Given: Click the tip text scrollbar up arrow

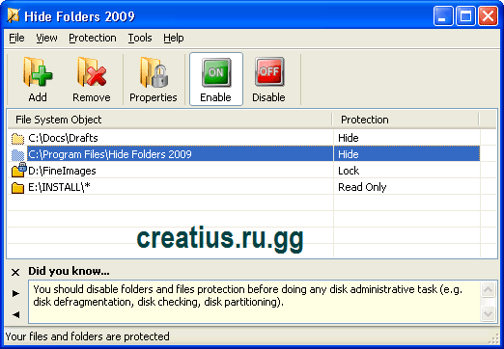Looking at the screenshot, I should [488, 290].
